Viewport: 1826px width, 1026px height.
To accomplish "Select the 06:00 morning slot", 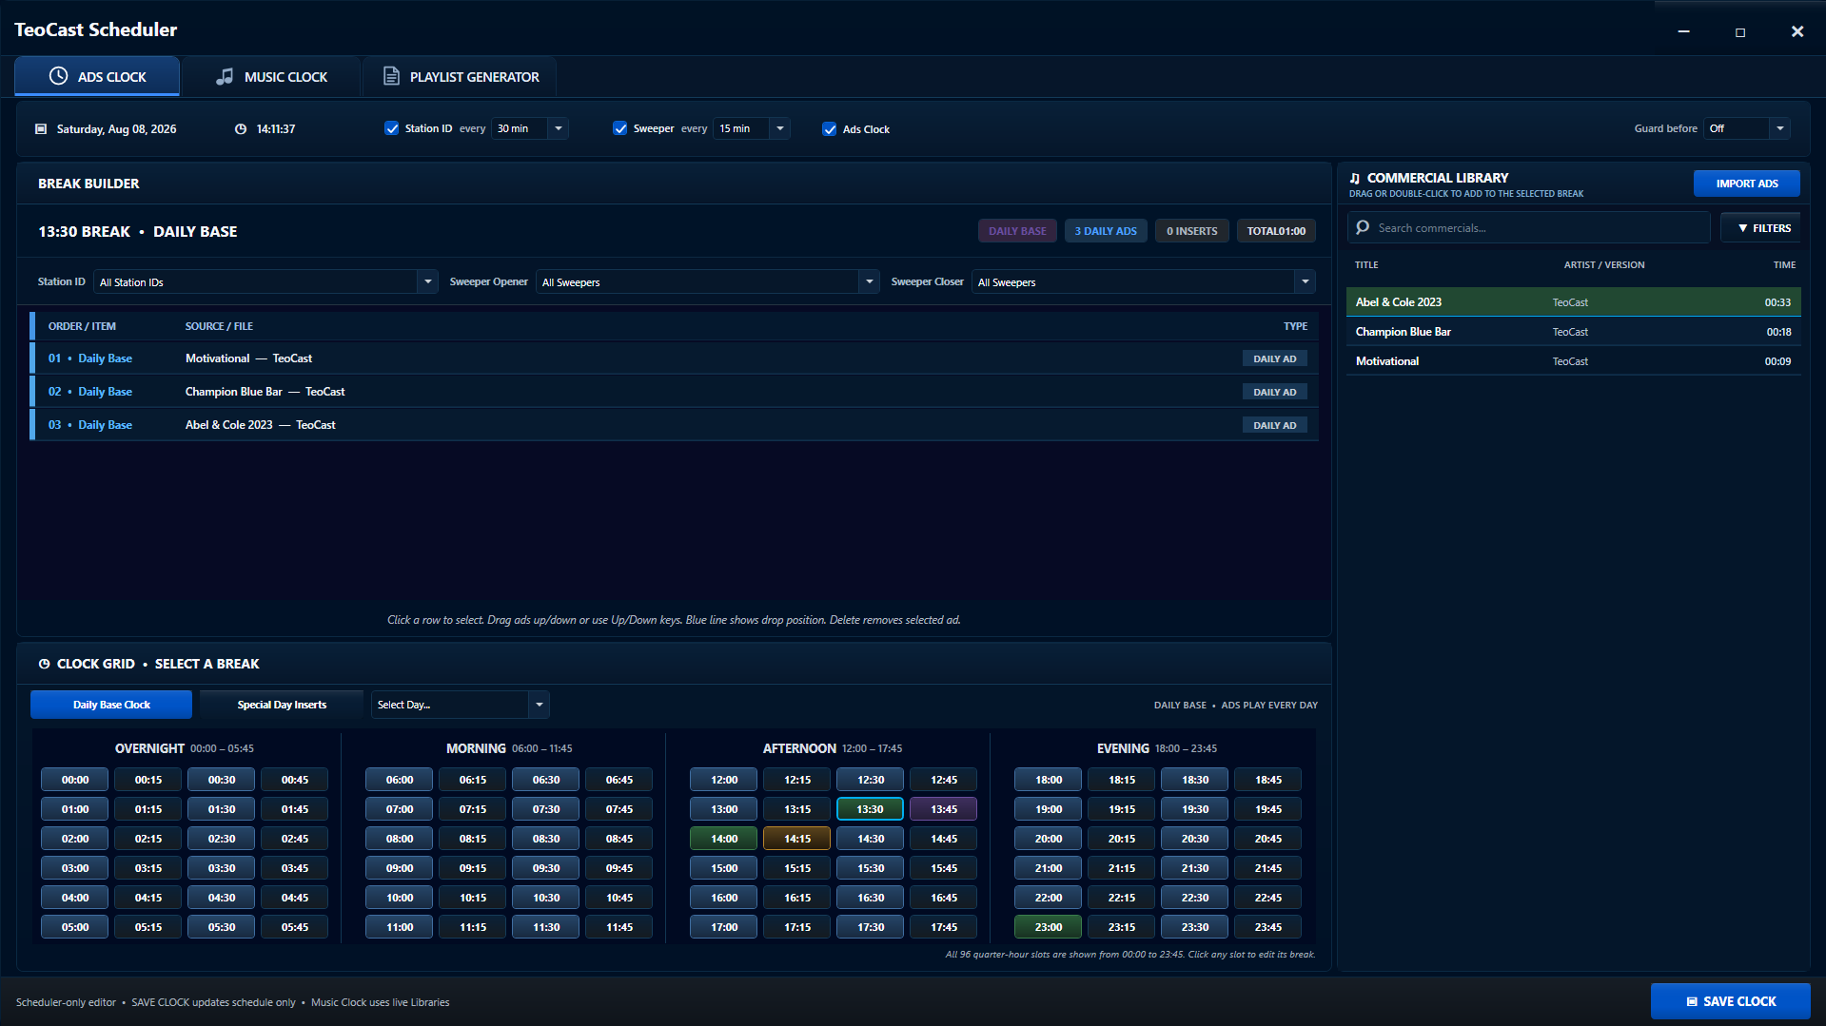I will pyautogui.click(x=399, y=780).
